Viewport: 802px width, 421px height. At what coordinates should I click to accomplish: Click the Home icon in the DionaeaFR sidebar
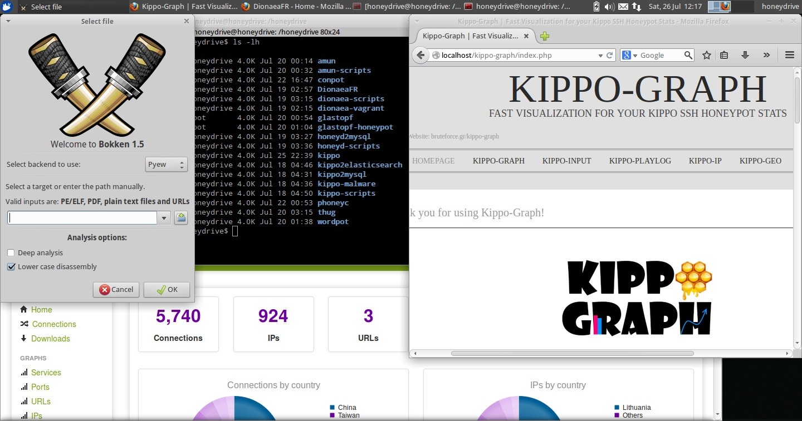24,309
